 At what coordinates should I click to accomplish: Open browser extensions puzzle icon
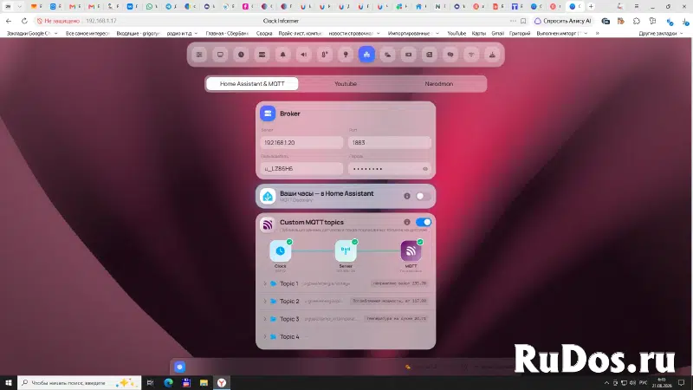pos(637,21)
